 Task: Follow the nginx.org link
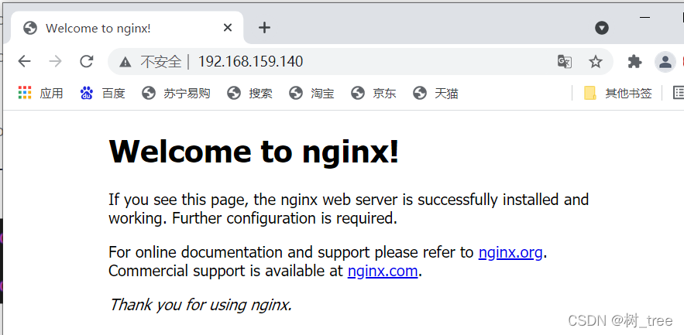pos(510,252)
